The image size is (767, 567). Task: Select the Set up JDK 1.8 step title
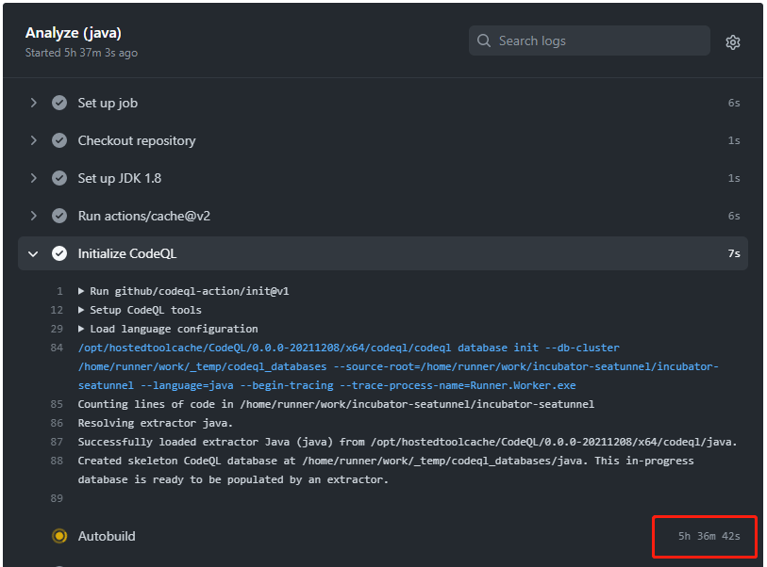click(x=120, y=178)
